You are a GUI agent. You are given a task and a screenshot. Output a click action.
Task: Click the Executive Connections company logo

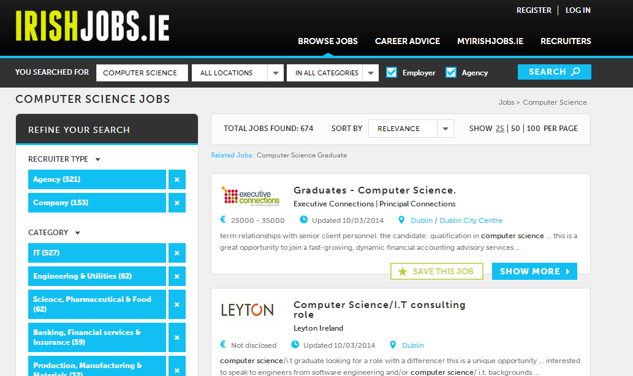(250, 197)
